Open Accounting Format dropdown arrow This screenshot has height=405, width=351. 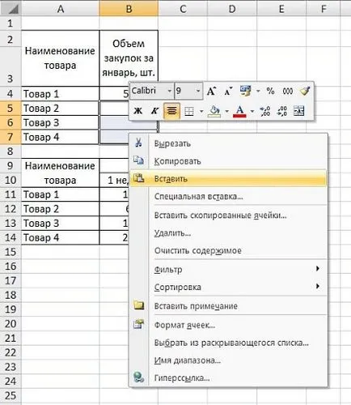click(x=258, y=92)
